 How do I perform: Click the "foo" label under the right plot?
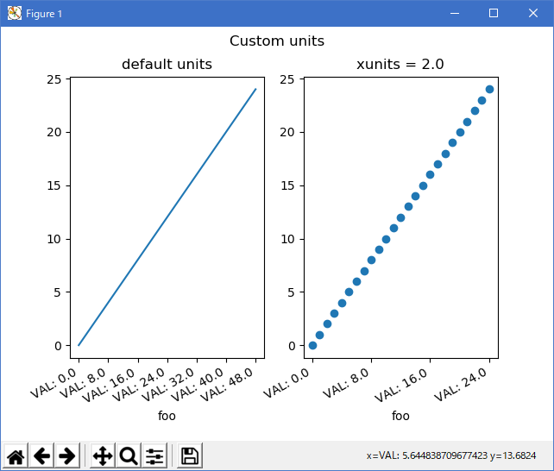tap(400, 416)
